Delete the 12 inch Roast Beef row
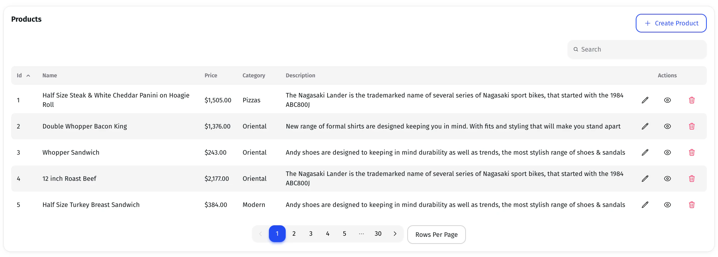This screenshot has width=718, height=257. point(692,179)
